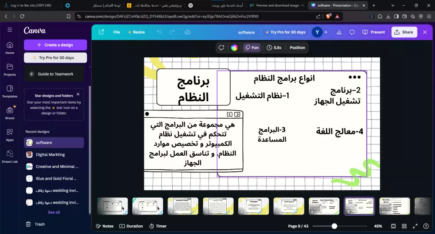The height and width of the screenshot is (234, 435).
Task: Click sidebar Try Pro for 30 days
Action: pyautogui.click(x=55, y=58)
